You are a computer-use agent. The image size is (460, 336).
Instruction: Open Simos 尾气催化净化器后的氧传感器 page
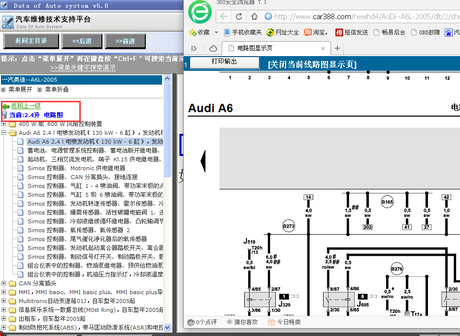(x=87, y=239)
